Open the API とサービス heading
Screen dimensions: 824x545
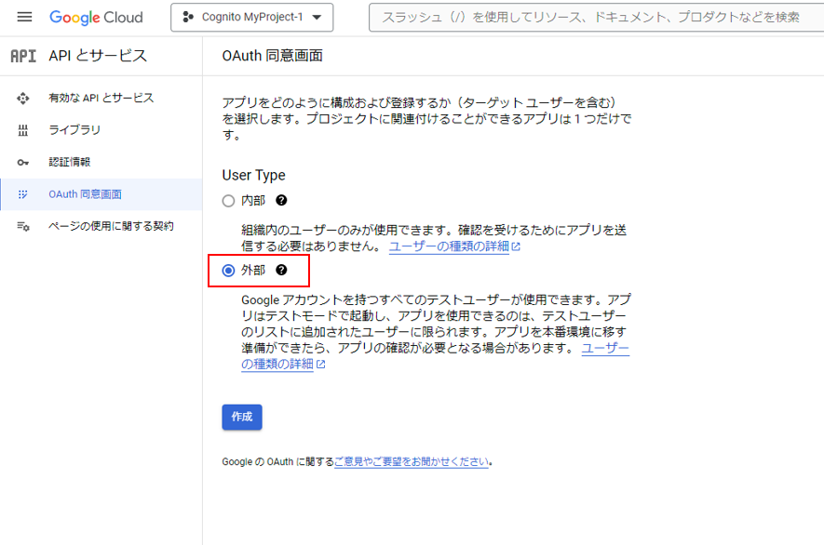98,56
